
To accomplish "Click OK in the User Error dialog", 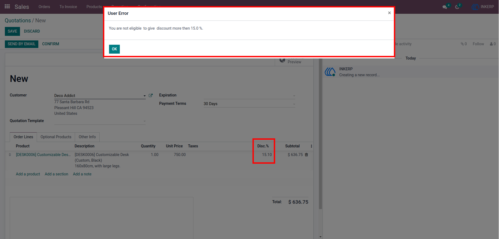I will (114, 49).
